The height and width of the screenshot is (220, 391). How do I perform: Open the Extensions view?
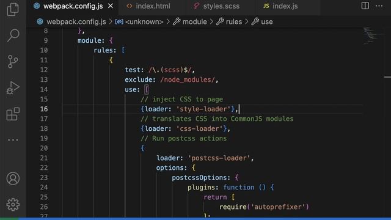click(x=13, y=114)
